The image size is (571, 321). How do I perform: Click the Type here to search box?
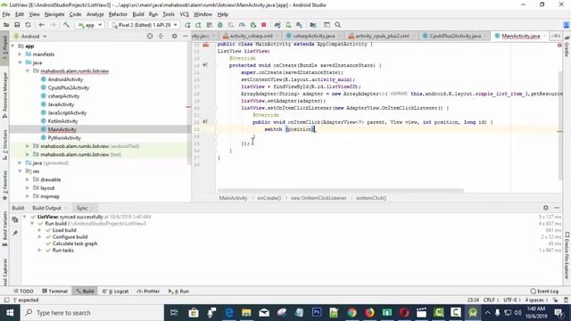(x=92, y=313)
